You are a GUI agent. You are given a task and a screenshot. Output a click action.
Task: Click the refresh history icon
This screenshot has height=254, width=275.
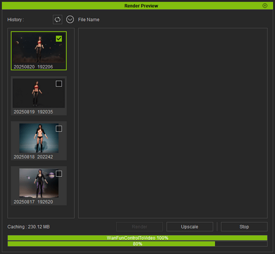tap(58, 20)
